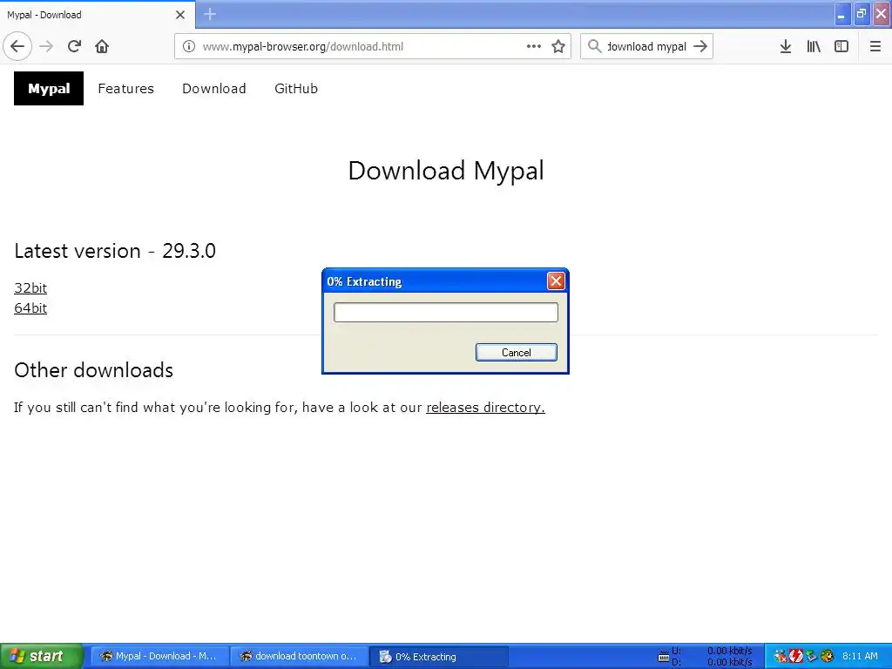892x669 pixels.
Task: Open the browser home page
Action: pyautogui.click(x=102, y=46)
